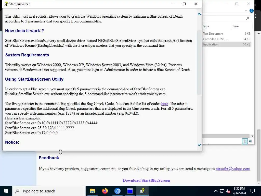Open the Explorer help question mark icon

251,11
